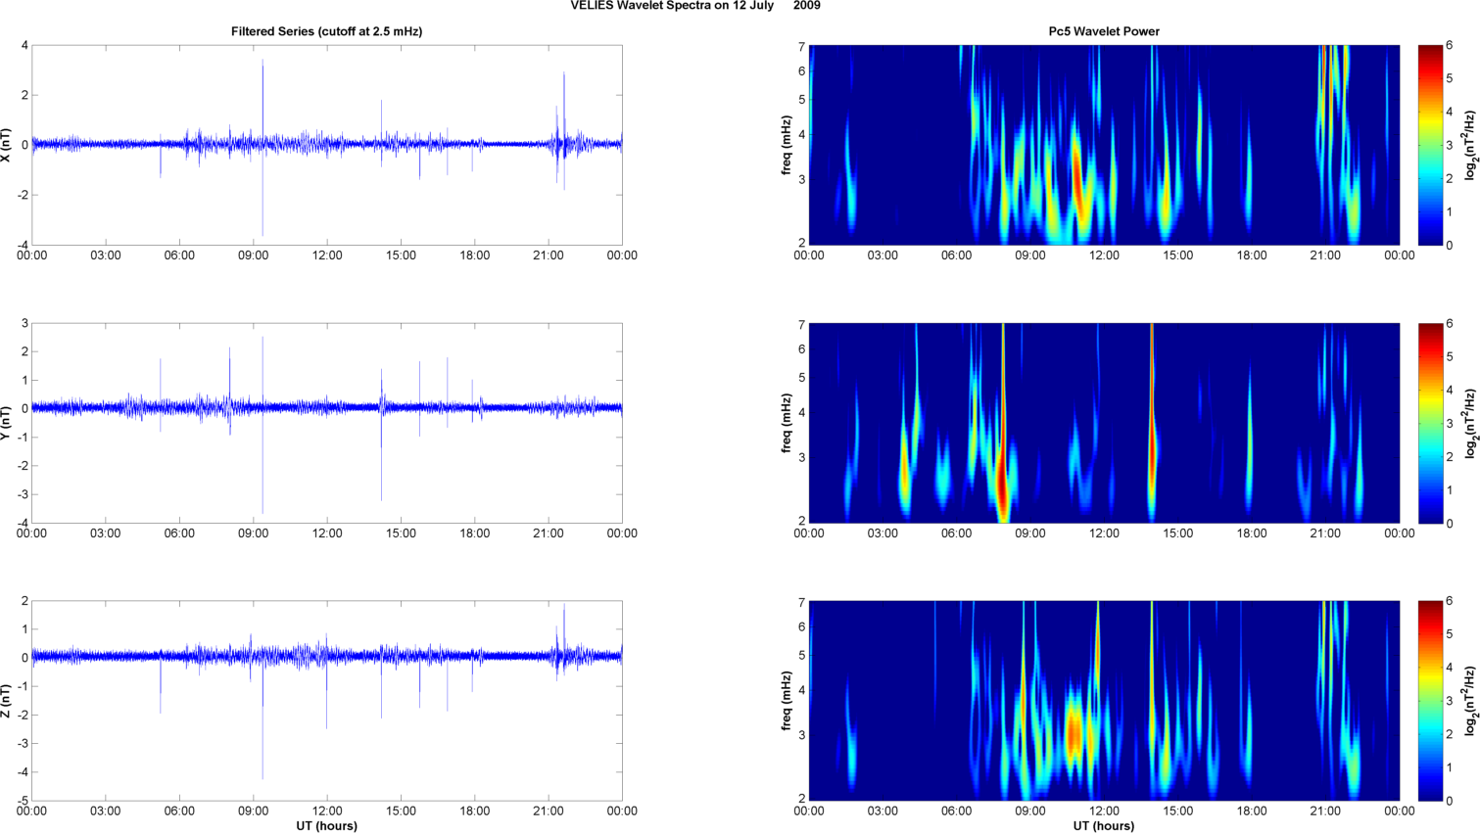Click the year "2009" in the figure title

(x=807, y=6)
